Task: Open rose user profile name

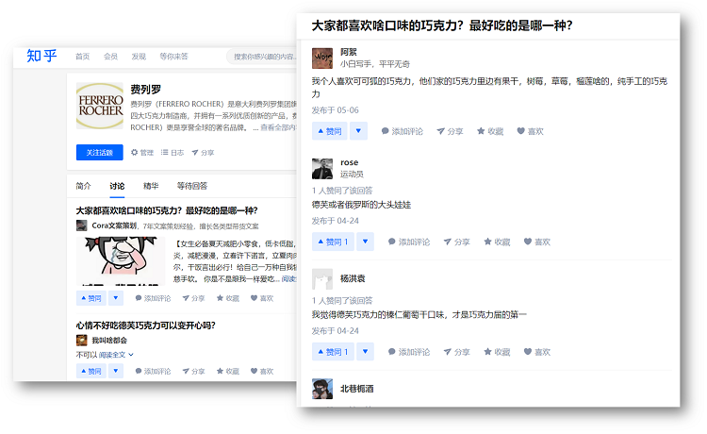Action: 350,162
